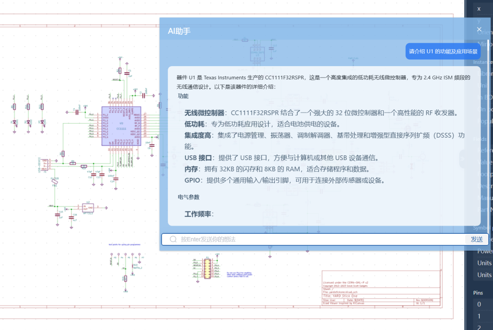The width and height of the screenshot is (493, 330).
Task: Select the J1 USB-DEVICE connector symbol
Action: tap(45, 165)
